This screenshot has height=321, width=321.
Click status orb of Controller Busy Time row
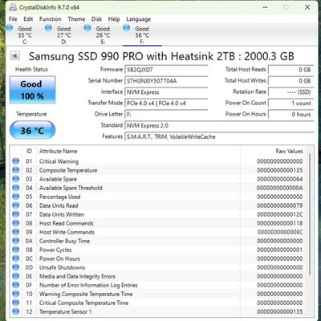point(16,241)
